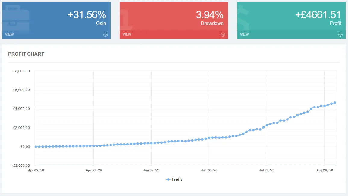Viewport: 348px width, 196px height.
Task: Click the PROFIT CHART heading
Action: (26, 54)
